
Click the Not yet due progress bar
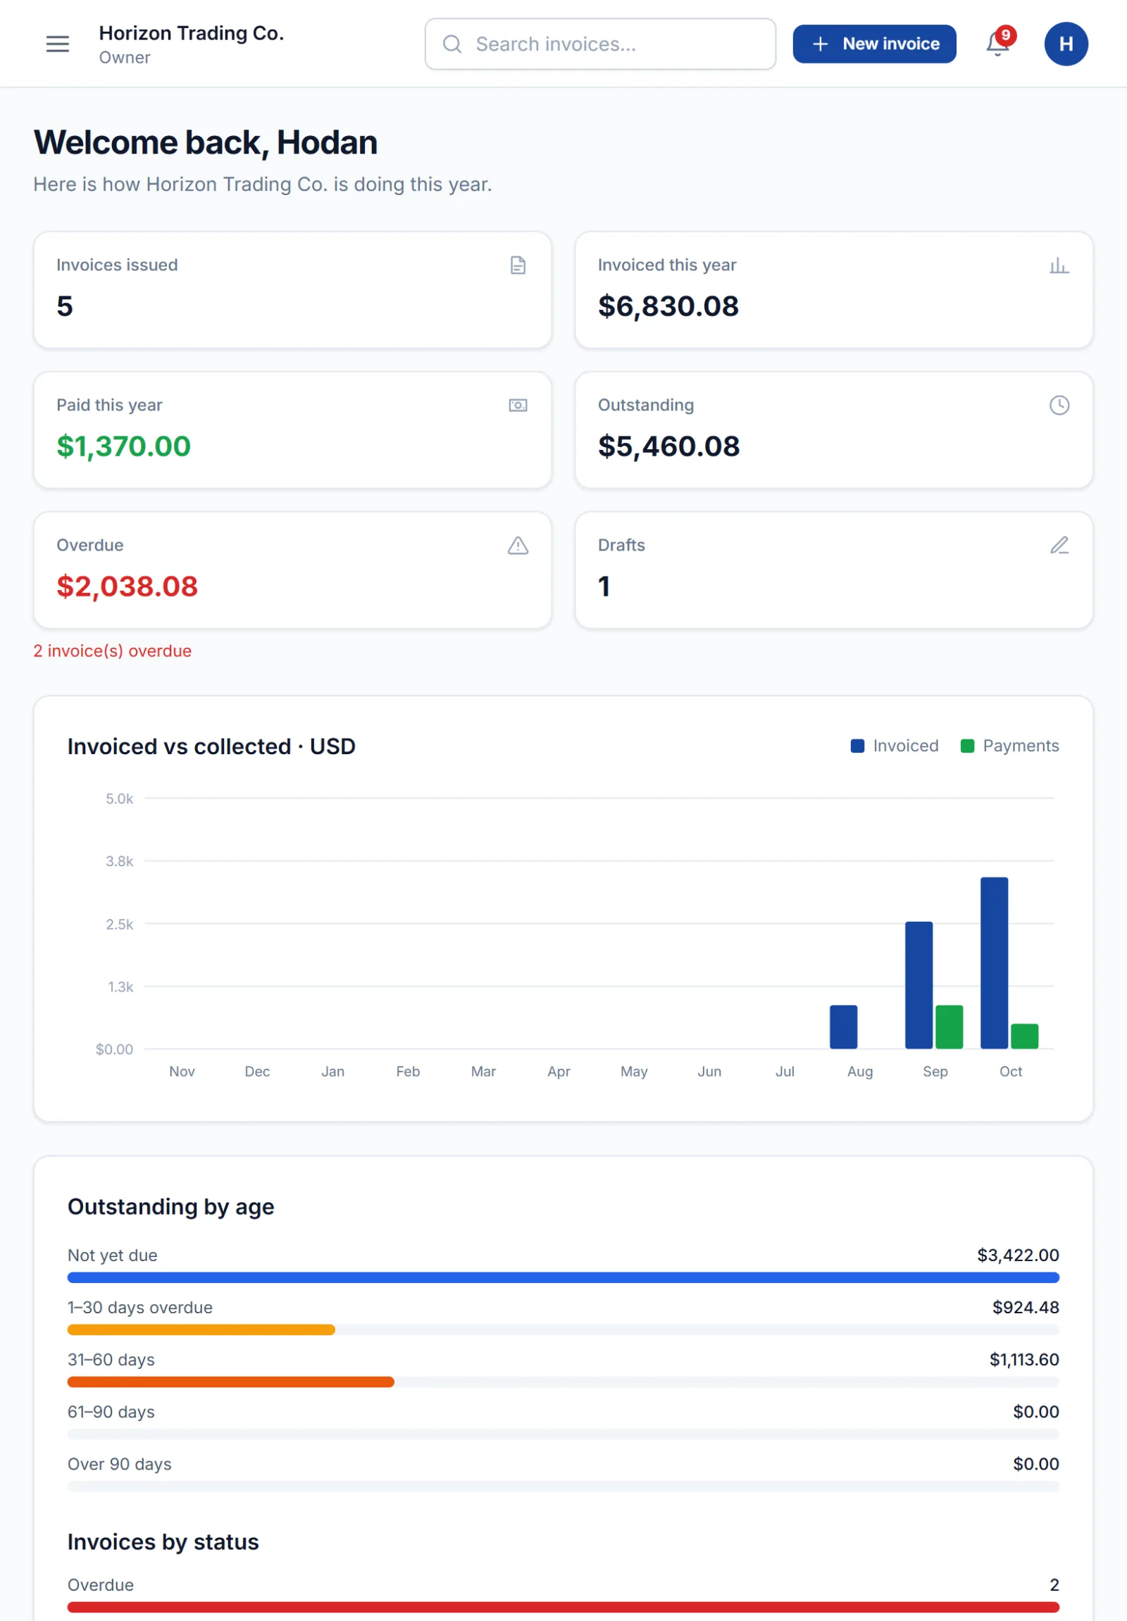(x=563, y=1277)
